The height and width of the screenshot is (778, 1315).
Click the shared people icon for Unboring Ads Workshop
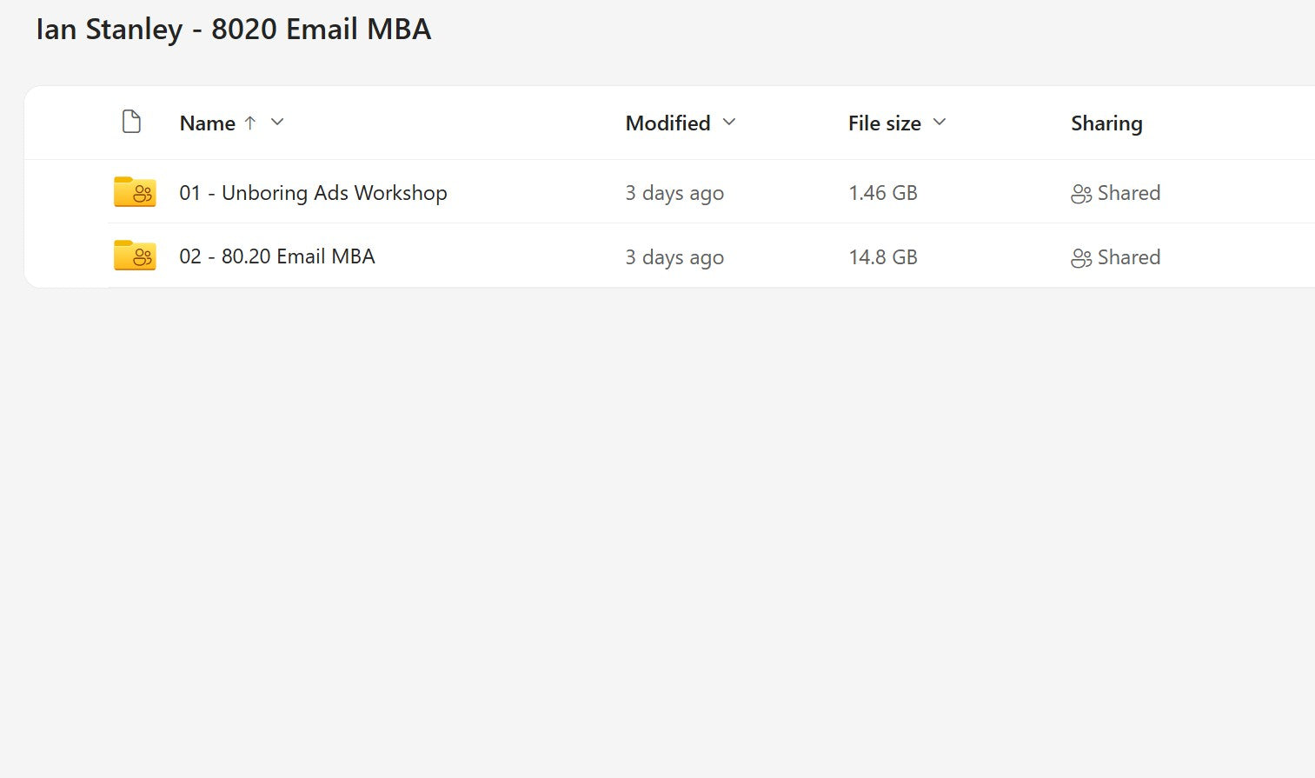tap(1081, 194)
